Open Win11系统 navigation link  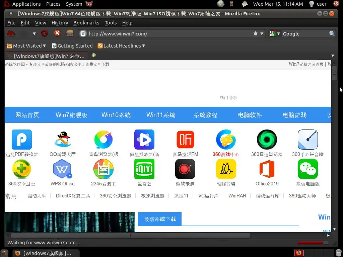tap(161, 115)
